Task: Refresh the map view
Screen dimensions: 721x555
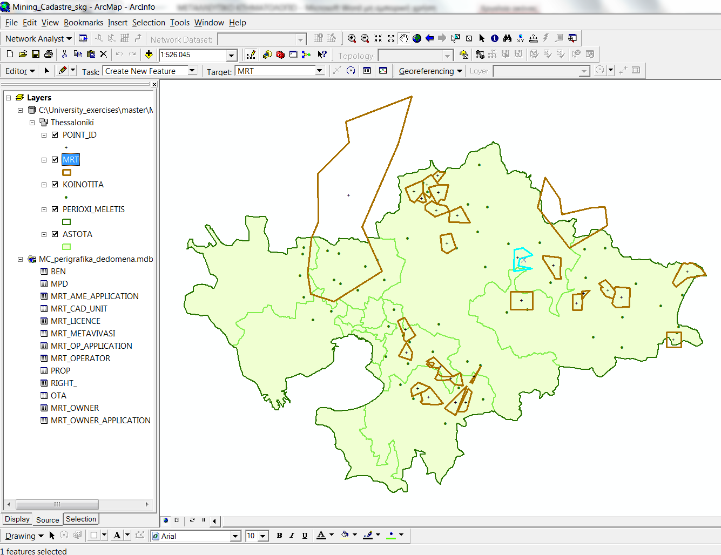Action: coord(192,520)
